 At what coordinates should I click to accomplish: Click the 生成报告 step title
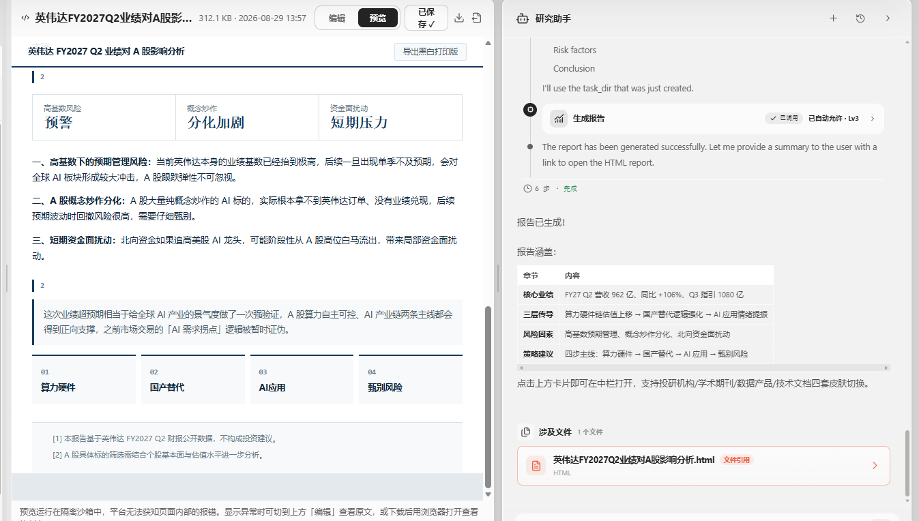589,119
